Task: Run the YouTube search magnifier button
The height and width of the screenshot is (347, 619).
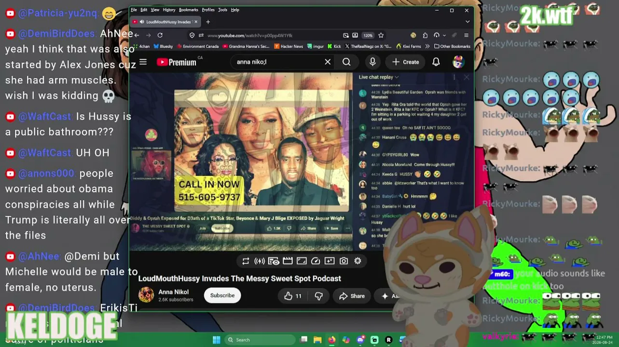Action: [346, 62]
